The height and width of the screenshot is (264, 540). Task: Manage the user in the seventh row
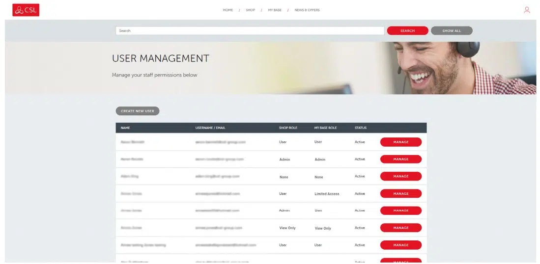click(401, 245)
